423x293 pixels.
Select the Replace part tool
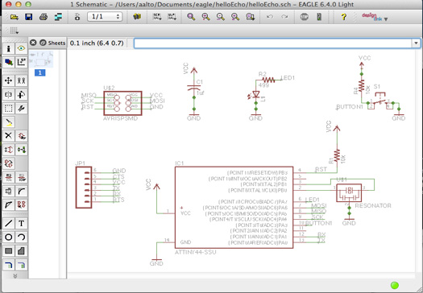[21, 150]
